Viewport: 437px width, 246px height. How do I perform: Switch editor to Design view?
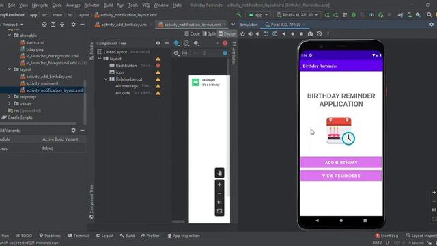click(x=227, y=33)
